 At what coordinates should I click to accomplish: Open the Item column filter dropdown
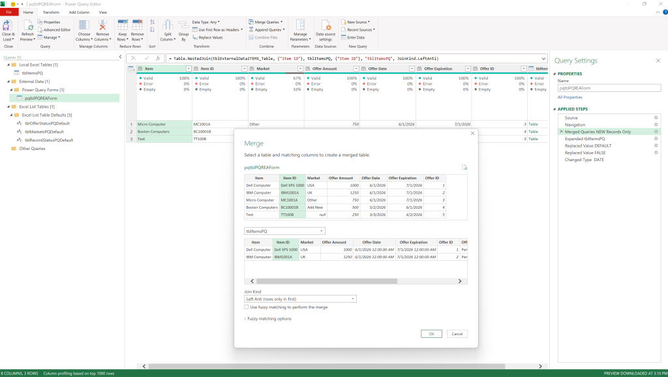point(189,68)
